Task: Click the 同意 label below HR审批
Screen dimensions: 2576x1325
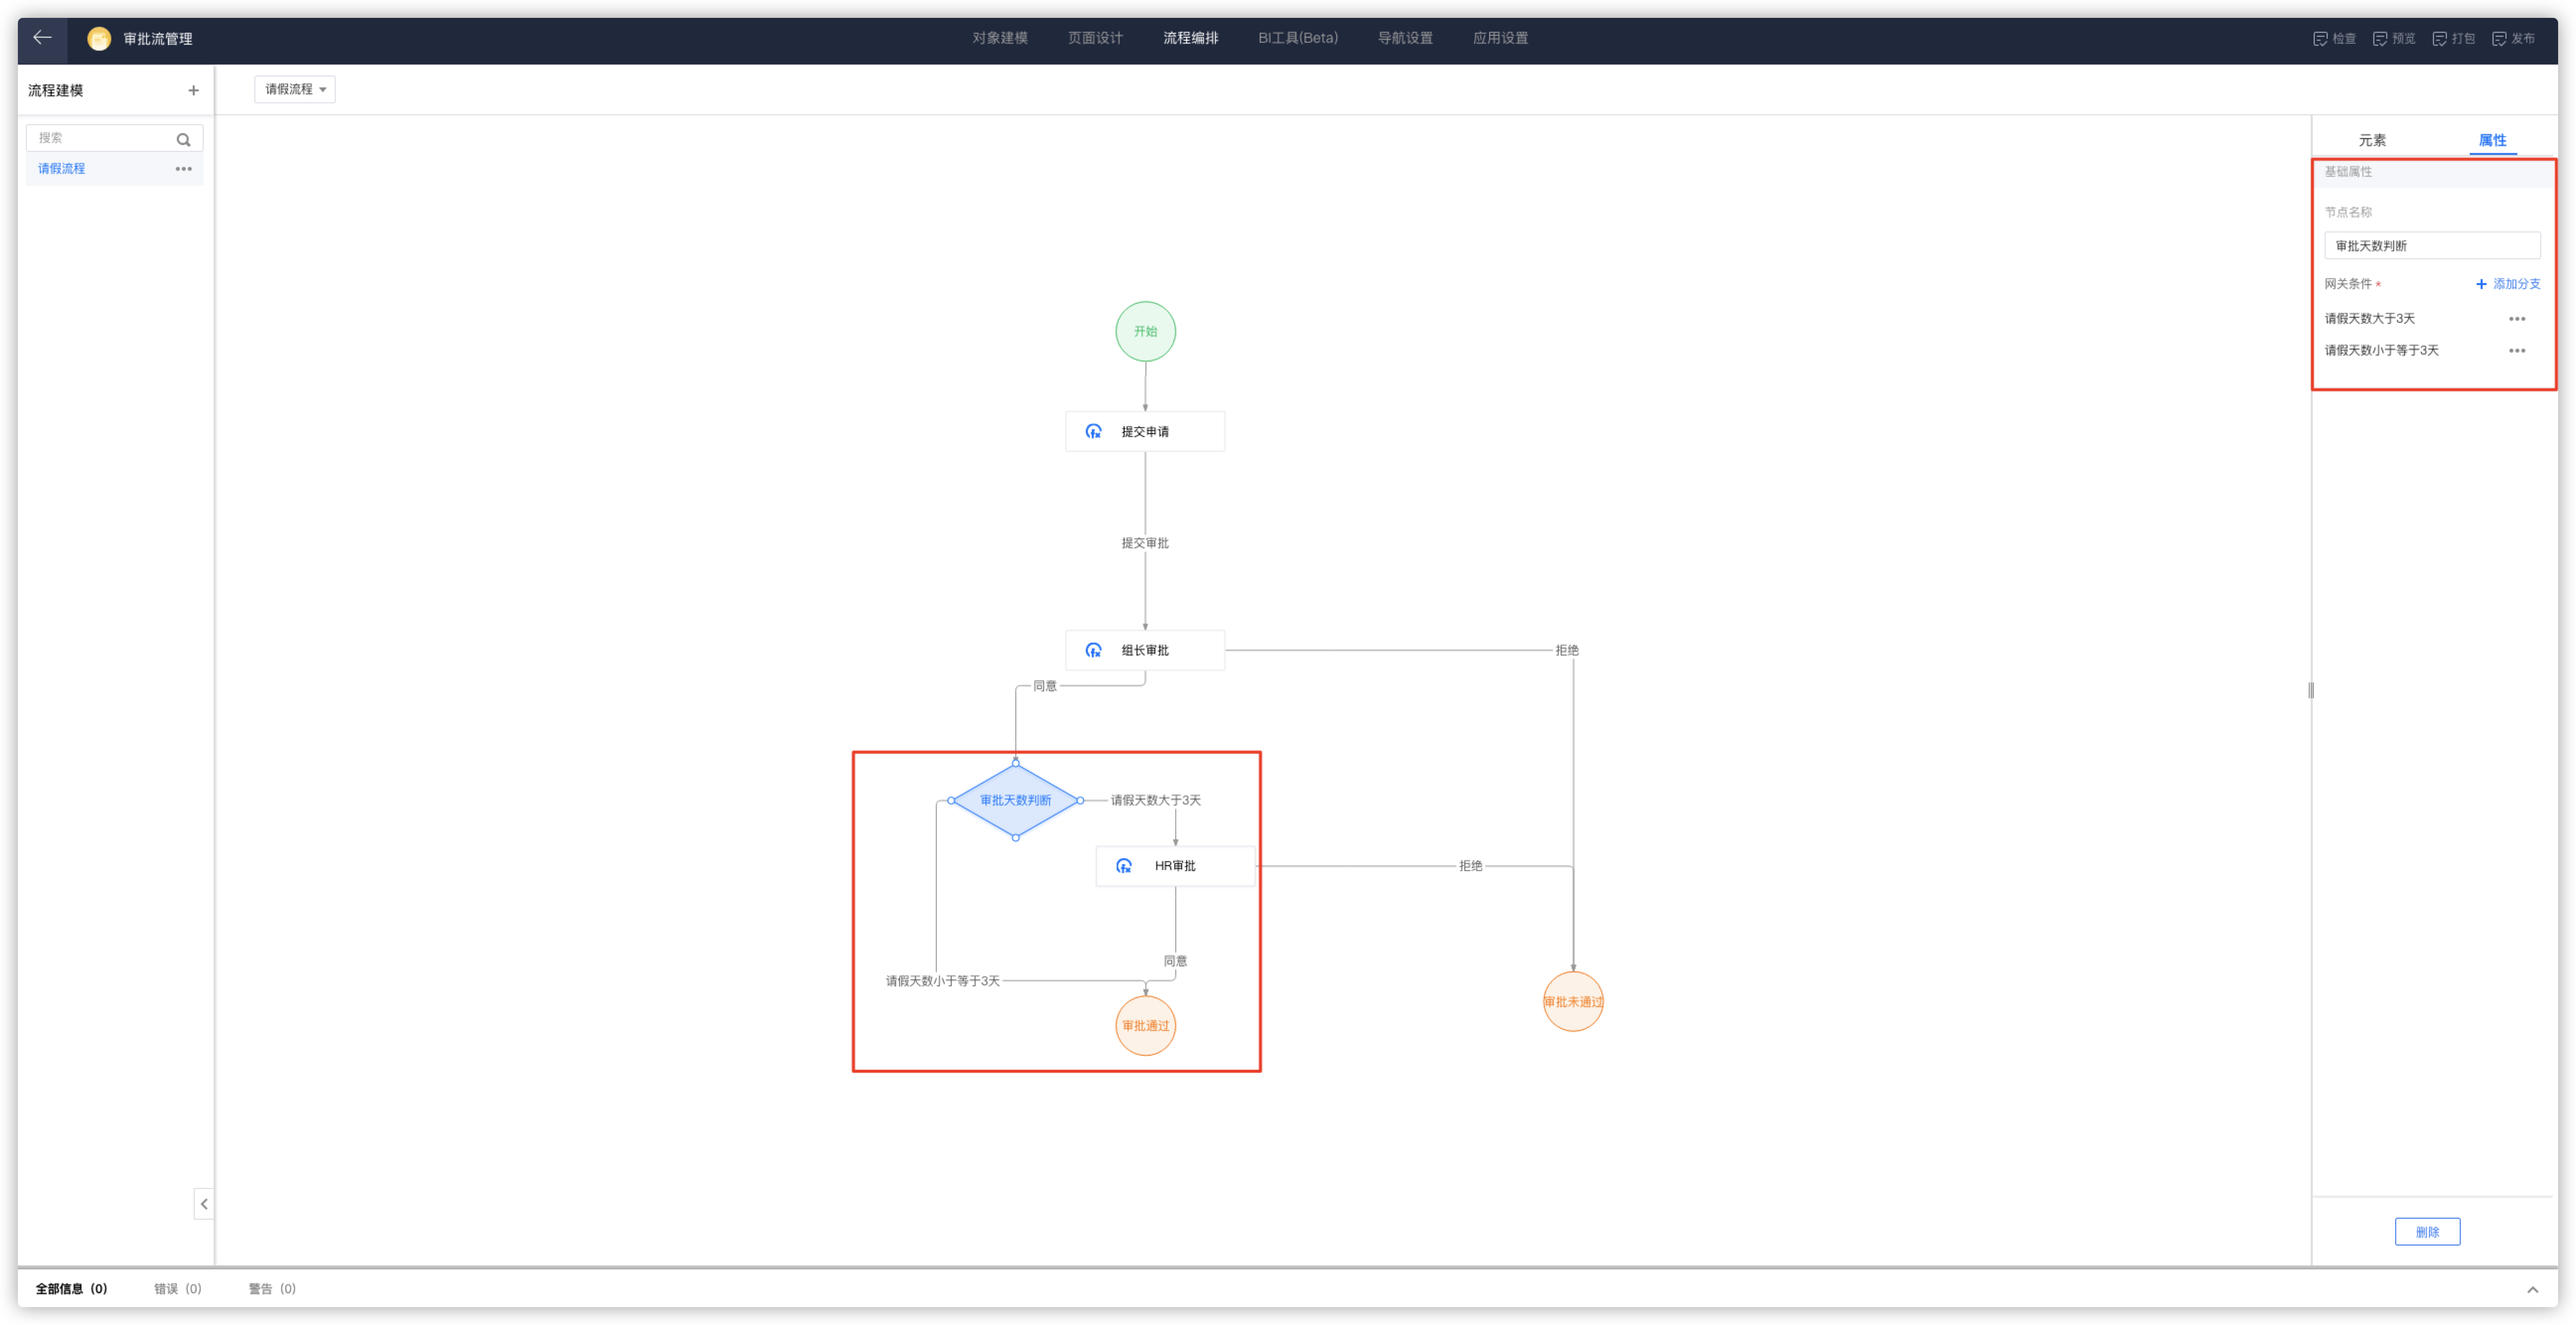Action: [1175, 961]
